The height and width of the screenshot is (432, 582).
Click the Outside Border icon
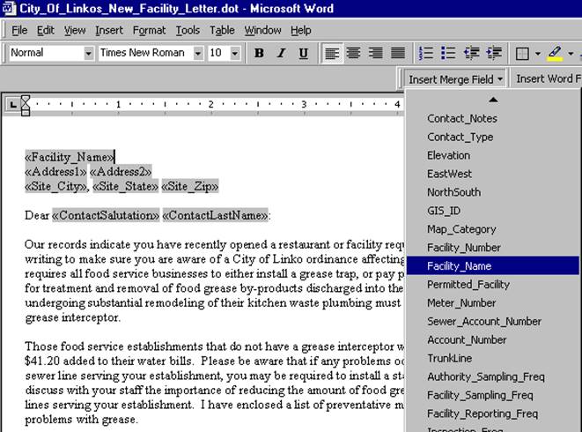(x=522, y=54)
